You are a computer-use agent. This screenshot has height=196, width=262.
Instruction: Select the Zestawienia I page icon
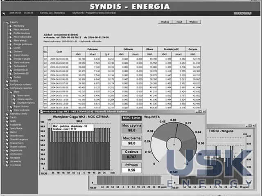point(11,67)
